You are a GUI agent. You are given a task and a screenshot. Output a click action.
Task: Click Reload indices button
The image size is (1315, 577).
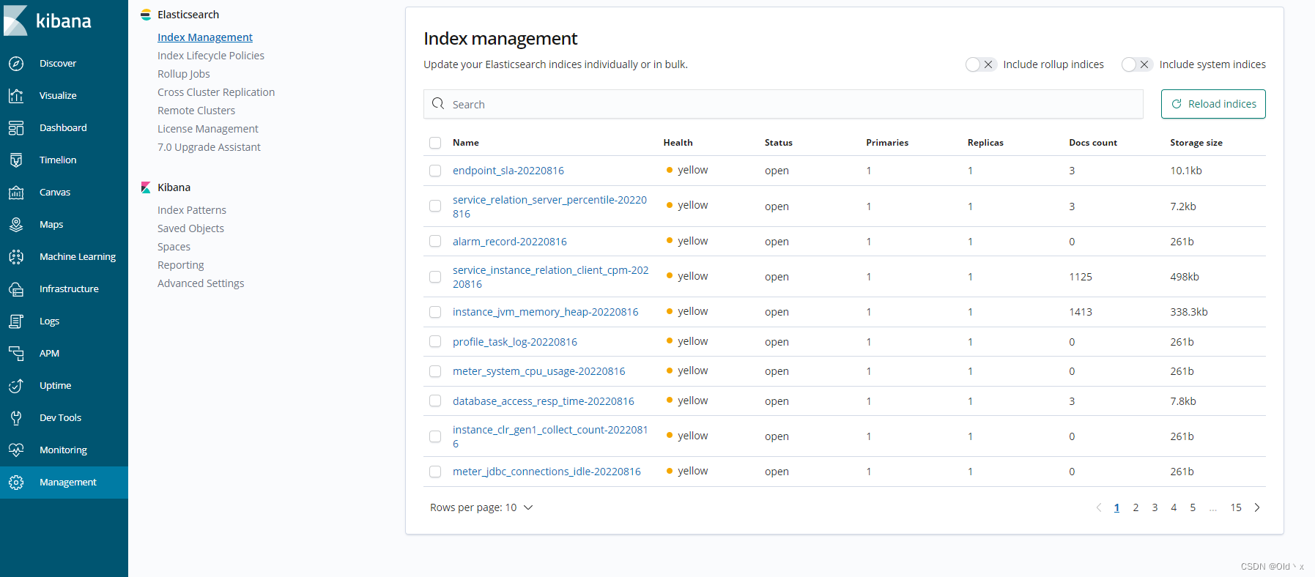[x=1213, y=104]
